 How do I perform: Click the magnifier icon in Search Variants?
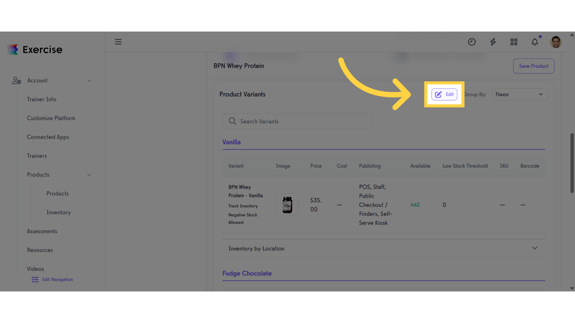pyautogui.click(x=232, y=121)
